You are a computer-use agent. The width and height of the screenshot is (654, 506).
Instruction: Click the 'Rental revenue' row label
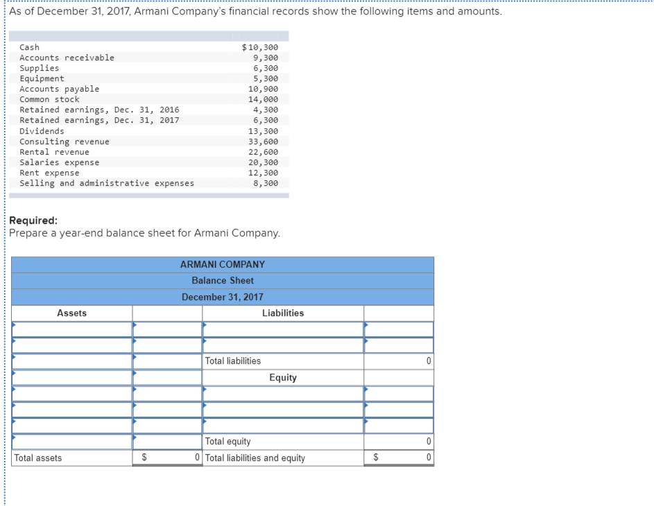coord(54,152)
